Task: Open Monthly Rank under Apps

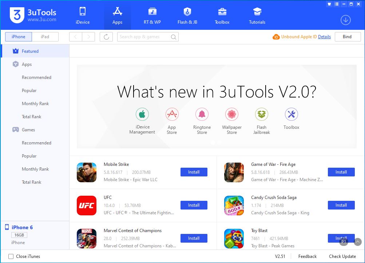Action: pyautogui.click(x=35, y=104)
